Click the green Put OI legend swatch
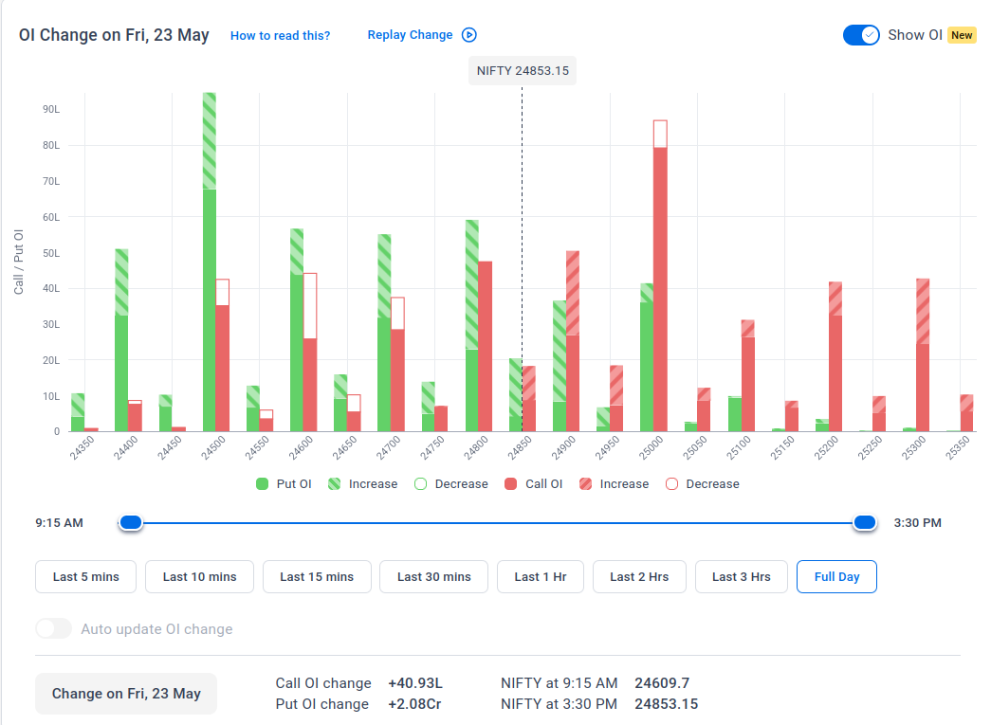Image resolution: width=991 pixels, height=725 pixels. 263,483
